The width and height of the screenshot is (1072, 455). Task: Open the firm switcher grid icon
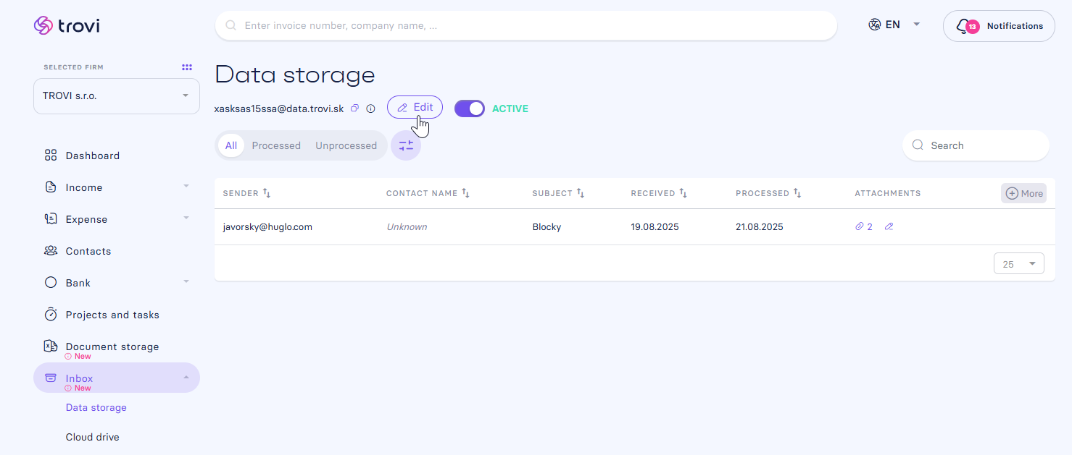187,67
